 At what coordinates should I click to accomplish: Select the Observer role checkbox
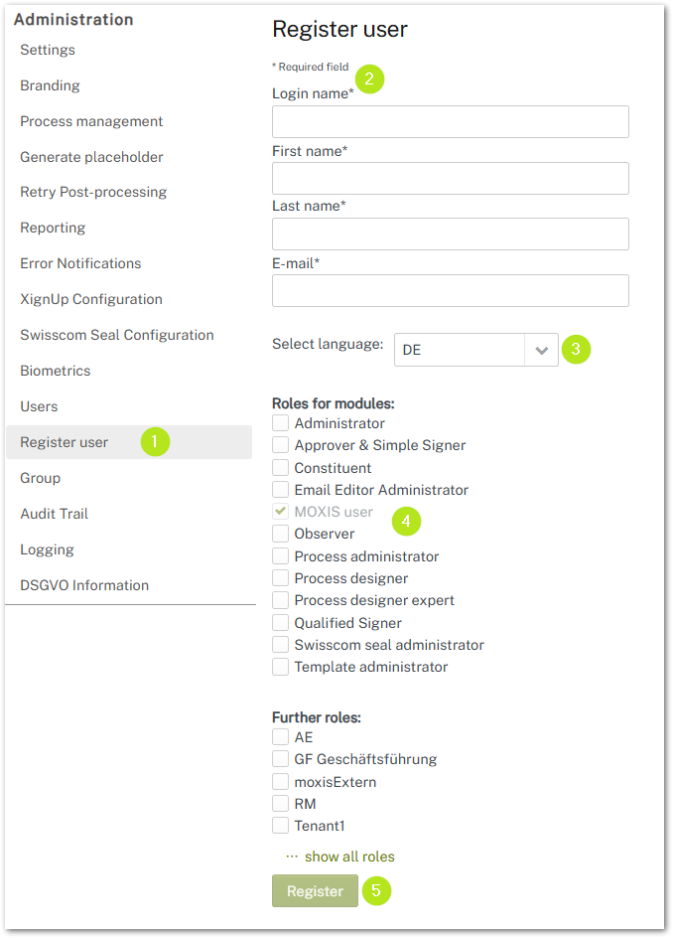[x=281, y=534]
